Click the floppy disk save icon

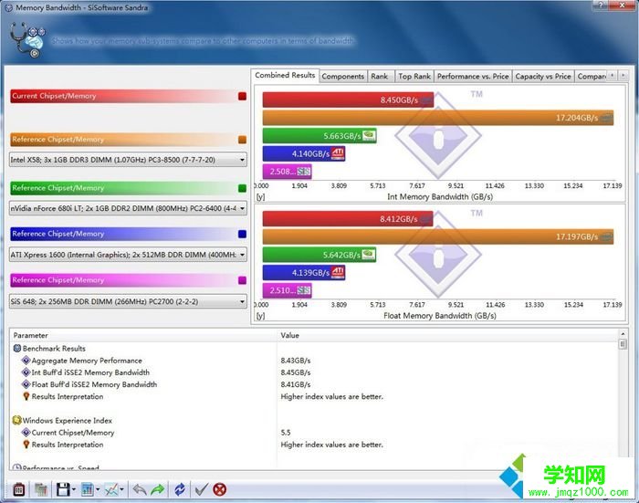(x=63, y=489)
